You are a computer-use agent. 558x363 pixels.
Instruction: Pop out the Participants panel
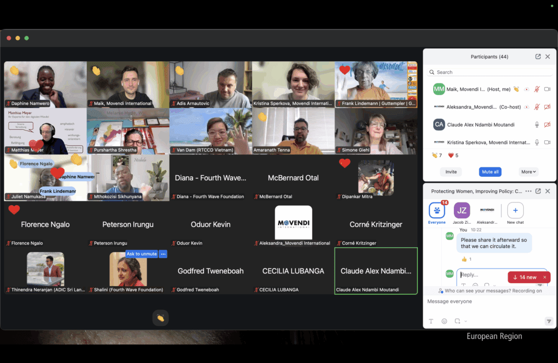coord(538,57)
